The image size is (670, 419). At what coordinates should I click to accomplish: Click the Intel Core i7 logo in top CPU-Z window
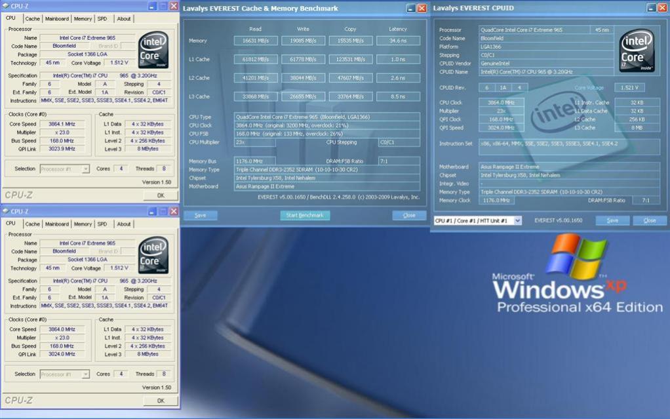(x=153, y=51)
